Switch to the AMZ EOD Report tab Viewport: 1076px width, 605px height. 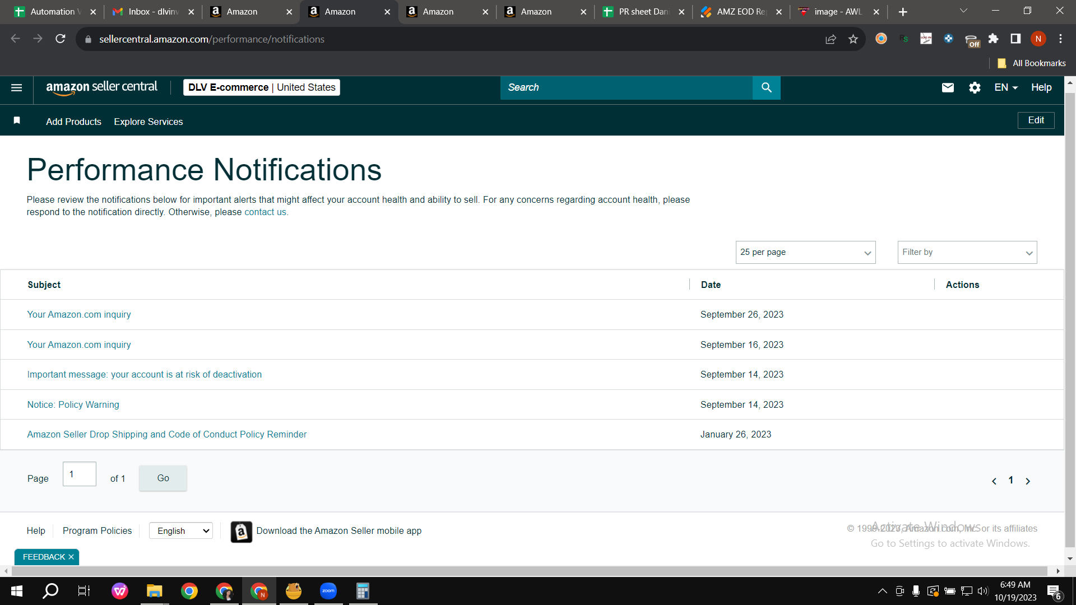741,12
